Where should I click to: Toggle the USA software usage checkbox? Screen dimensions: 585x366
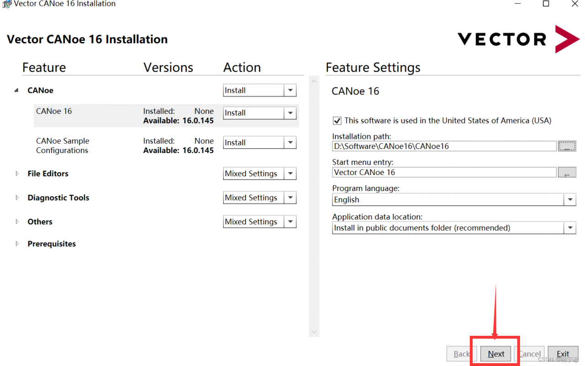(337, 121)
